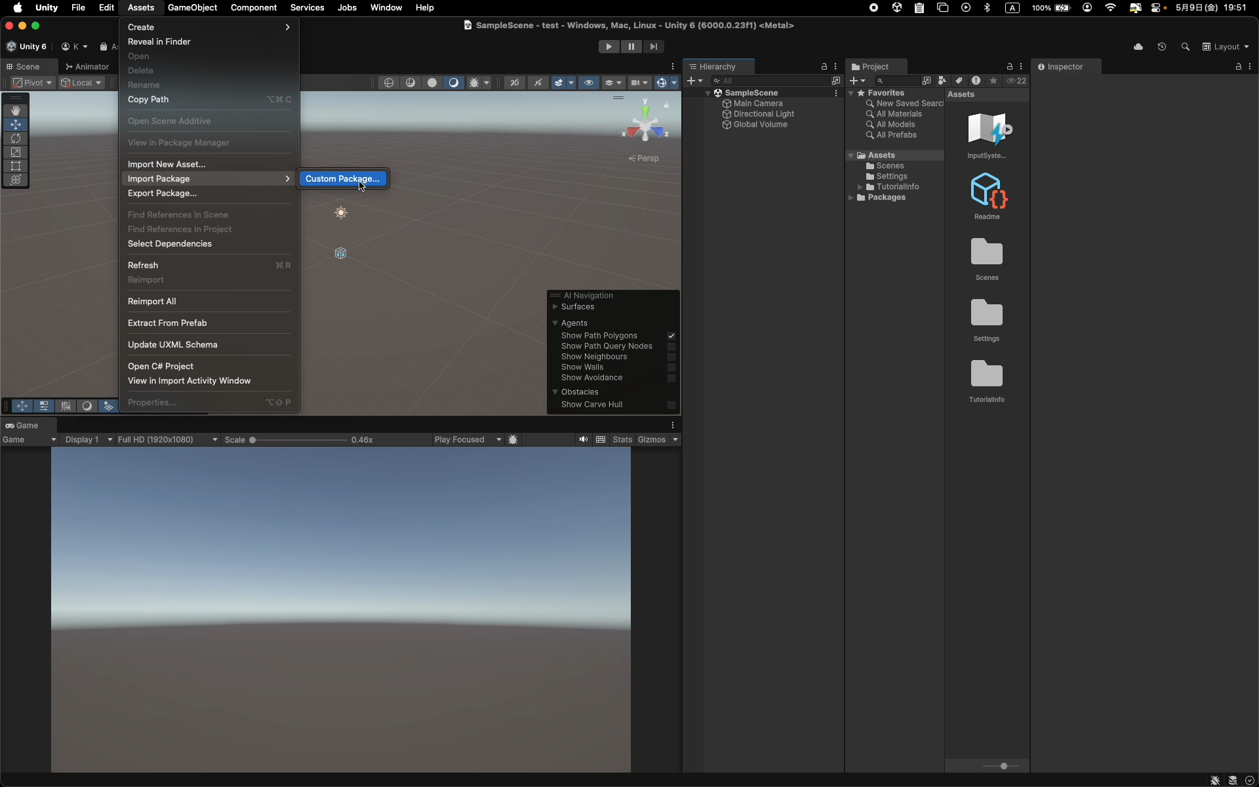Select the Move tool in Scene toolbar
The image size is (1259, 787).
16,125
